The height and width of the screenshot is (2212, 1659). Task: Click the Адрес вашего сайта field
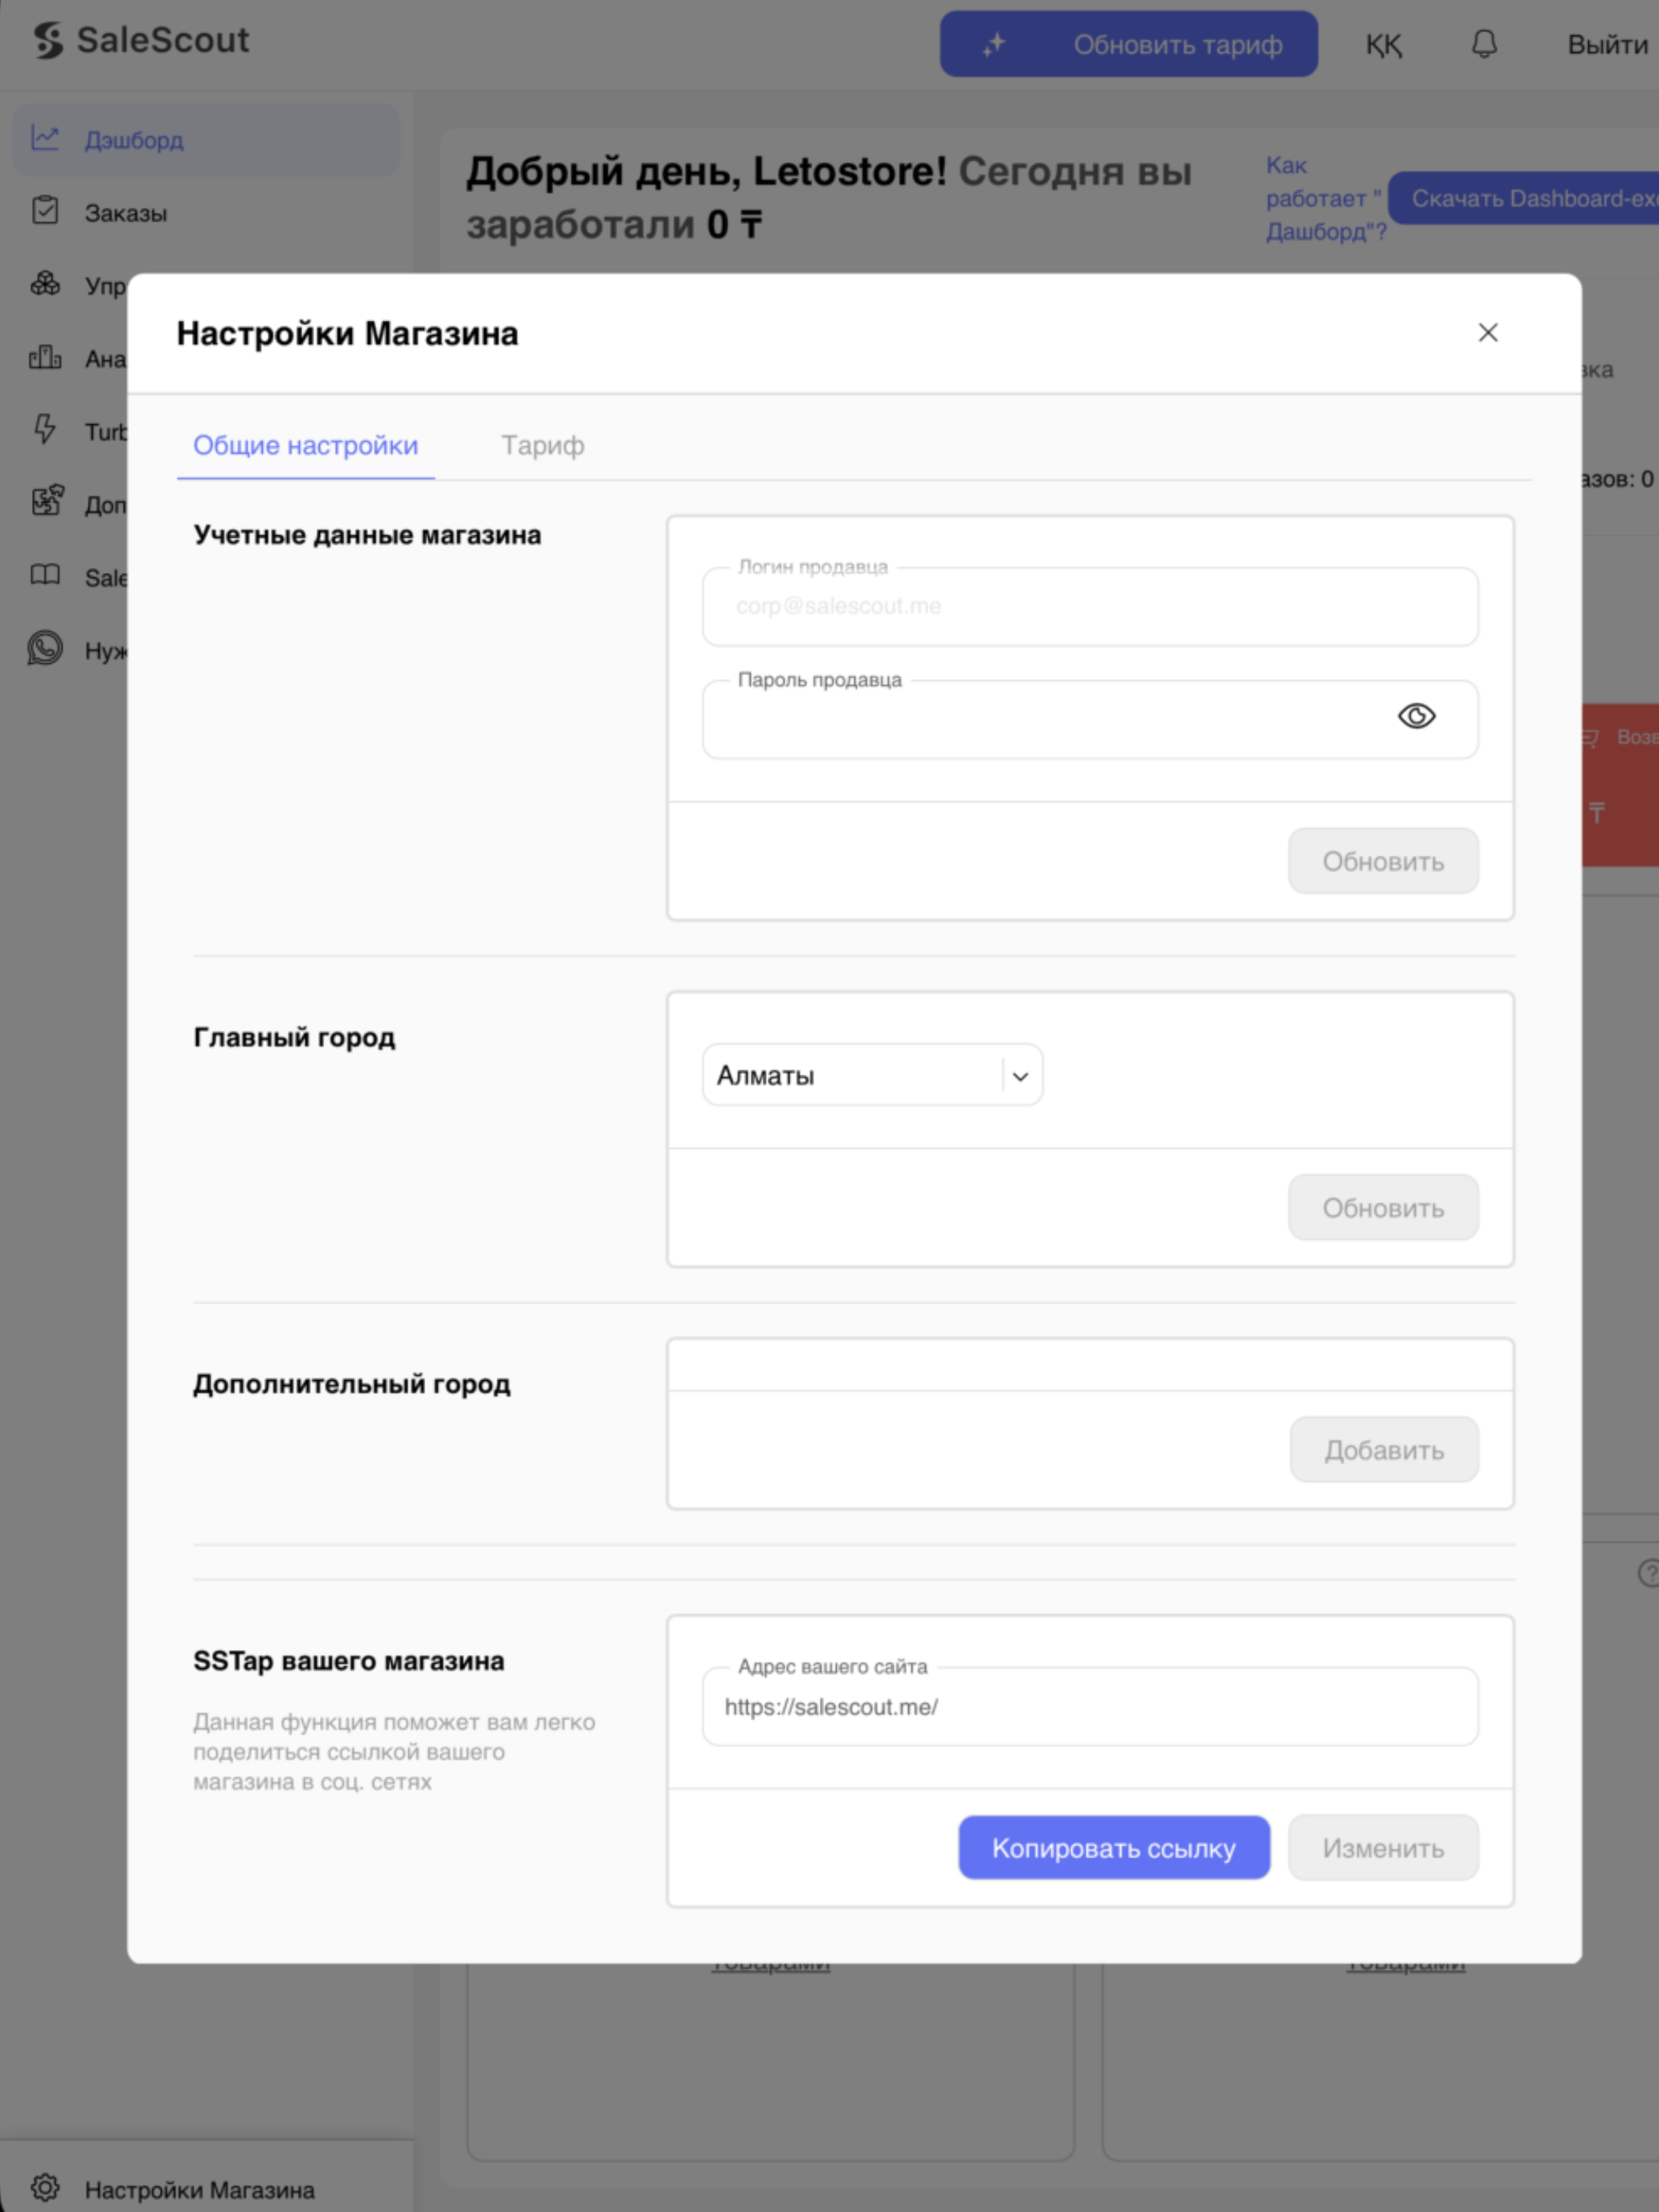[x=1090, y=1706]
